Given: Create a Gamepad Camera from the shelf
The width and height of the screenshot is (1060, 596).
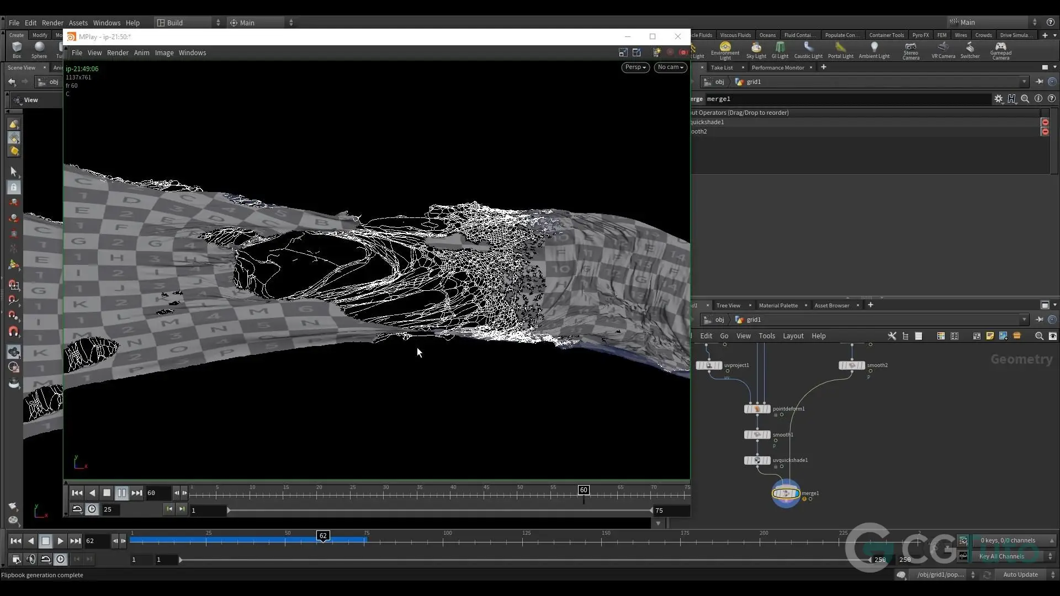Looking at the screenshot, I should pyautogui.click(x=1000, y=50).
